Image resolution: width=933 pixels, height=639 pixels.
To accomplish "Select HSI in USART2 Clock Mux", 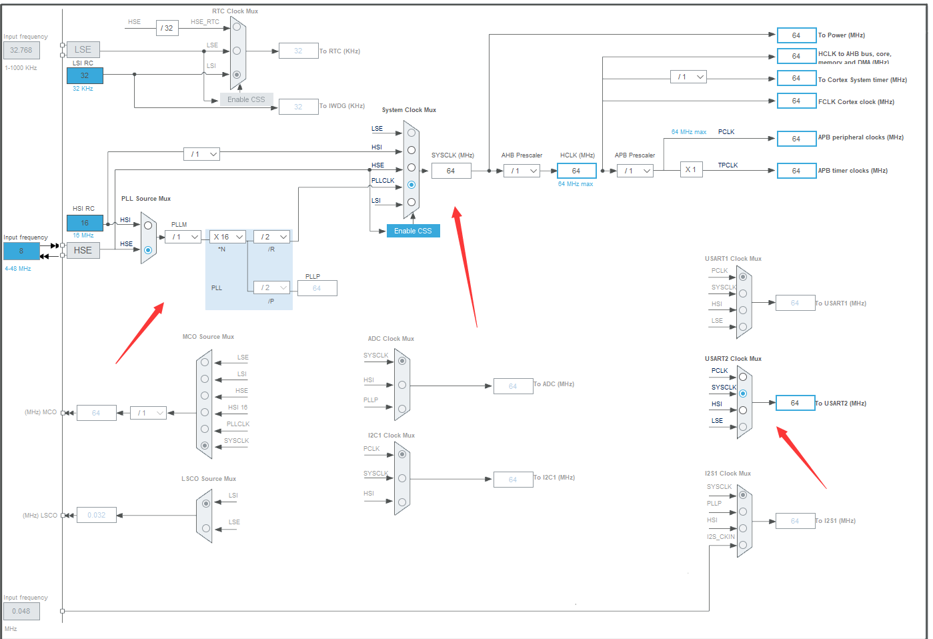I will pos(743,410).
